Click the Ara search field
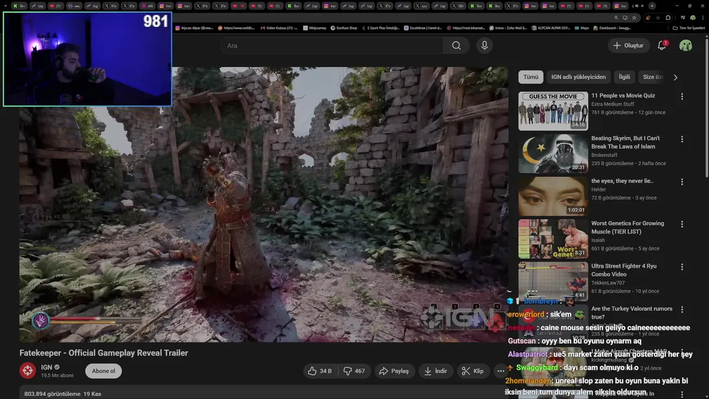The width and height of the screenshot is (709, 399). 332,45
